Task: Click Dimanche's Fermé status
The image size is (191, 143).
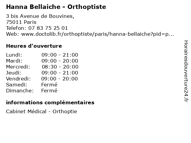Action: tap(49, 91)
